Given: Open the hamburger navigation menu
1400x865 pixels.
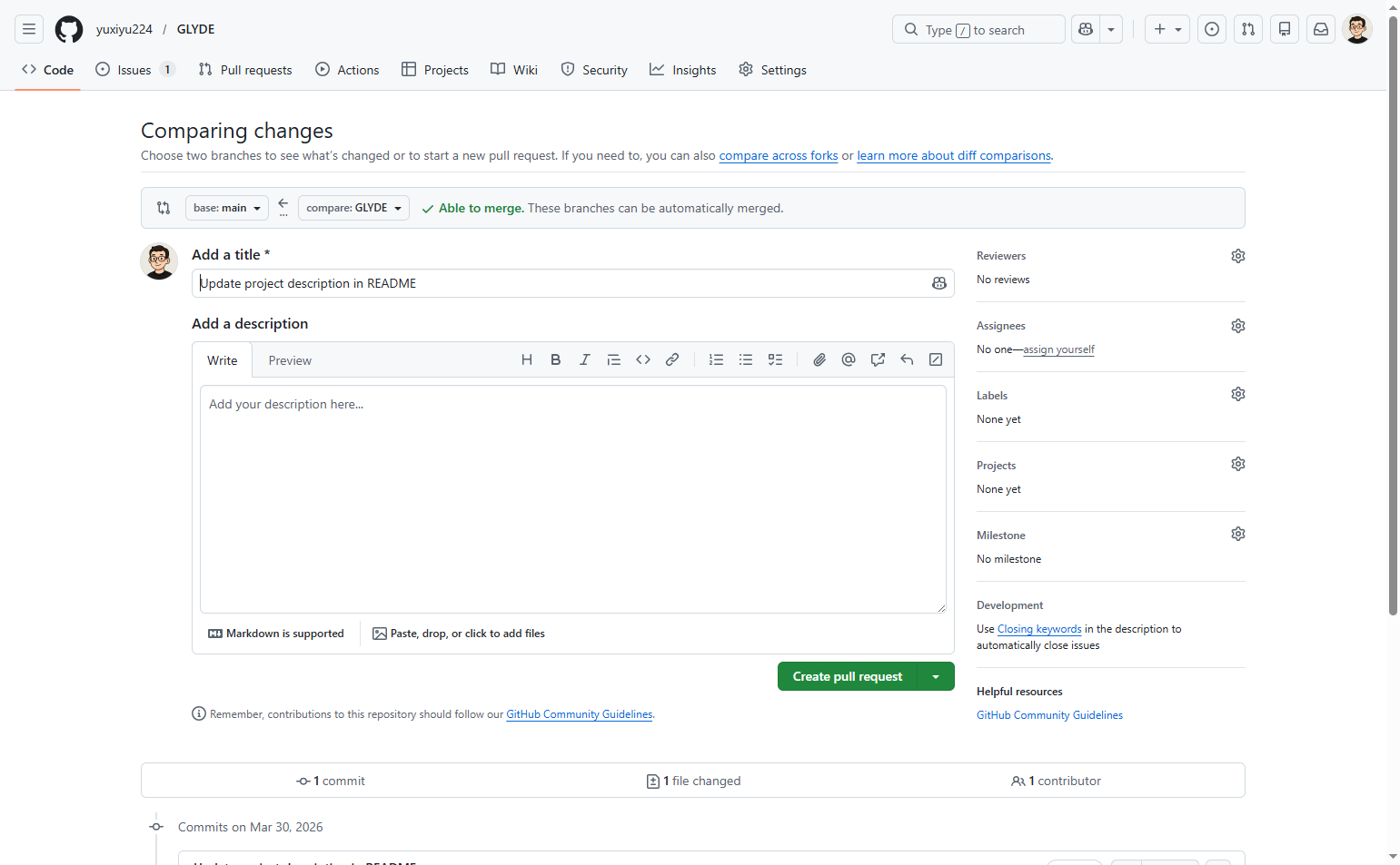Looking at the screenshot, I should 29,29.
